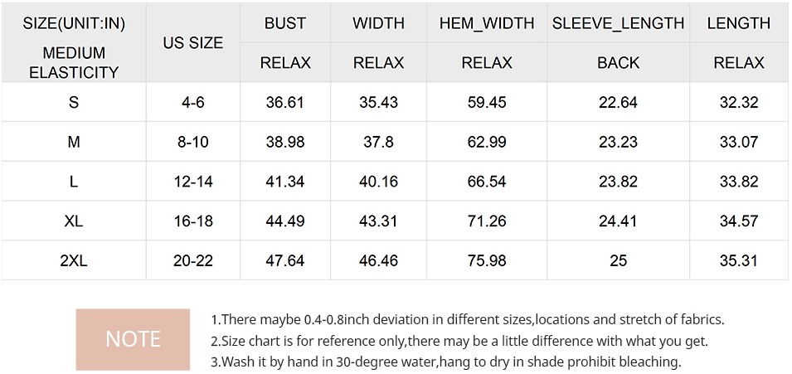This screenshot has width=792, height=374.
Task: Select the LENGTH column header
Action: pyautogui.click(x=738, y=23)
